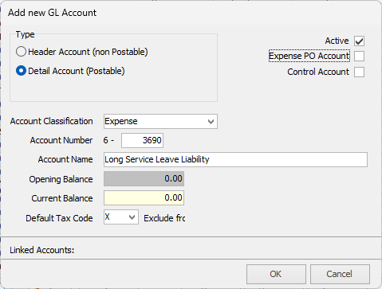Click the grayed Opening Balance field
This screenshot has width=382, height=289.
(x=144, y=178)
